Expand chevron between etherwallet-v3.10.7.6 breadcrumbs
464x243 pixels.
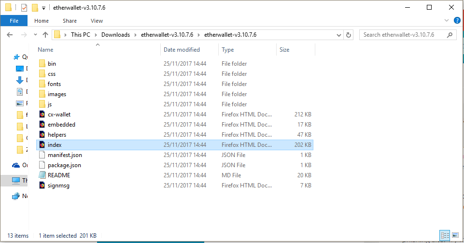(198, 35)
